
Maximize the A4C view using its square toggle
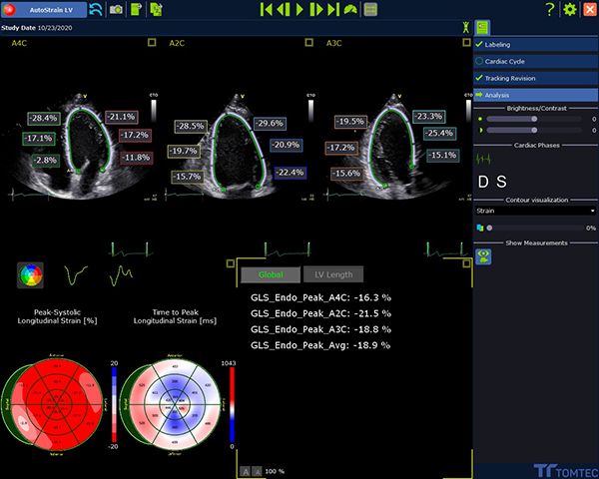point(151,43)
